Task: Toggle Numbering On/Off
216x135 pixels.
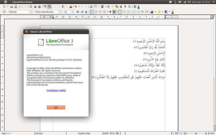Action: tap(134, 12)
